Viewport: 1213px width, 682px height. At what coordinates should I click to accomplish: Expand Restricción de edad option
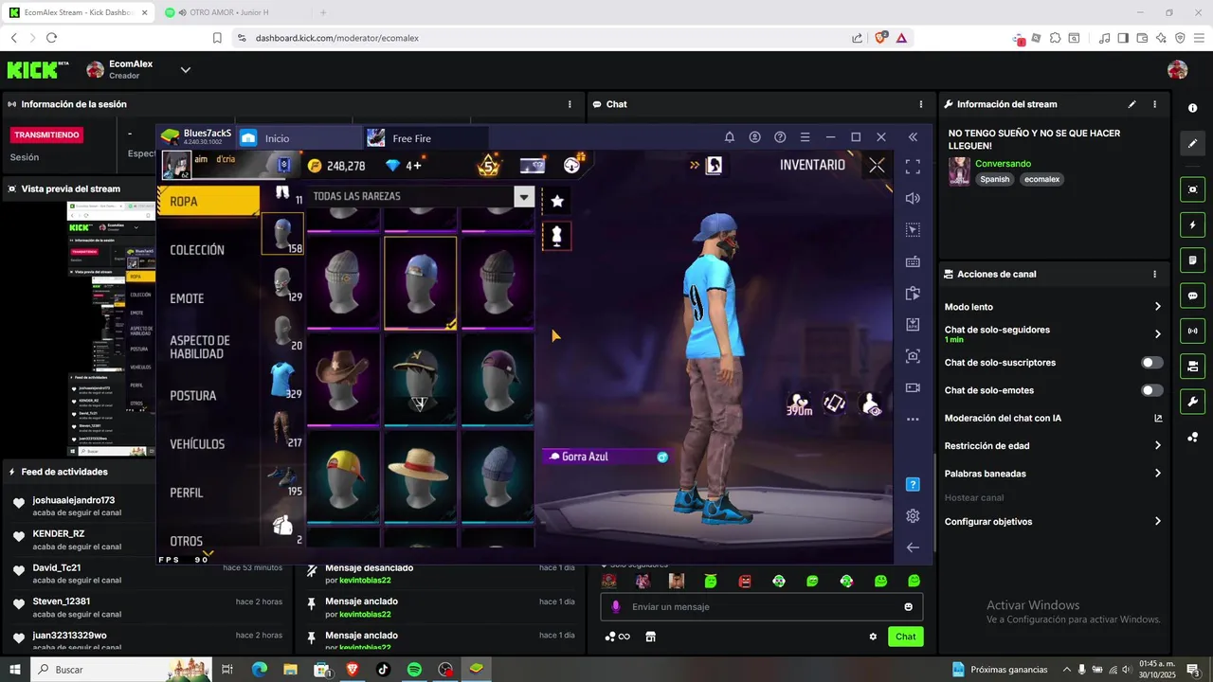pos(1052,446)
